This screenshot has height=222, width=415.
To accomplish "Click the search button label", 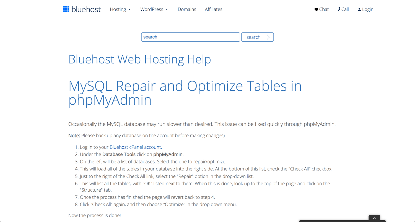I will [x=253, y=37].
